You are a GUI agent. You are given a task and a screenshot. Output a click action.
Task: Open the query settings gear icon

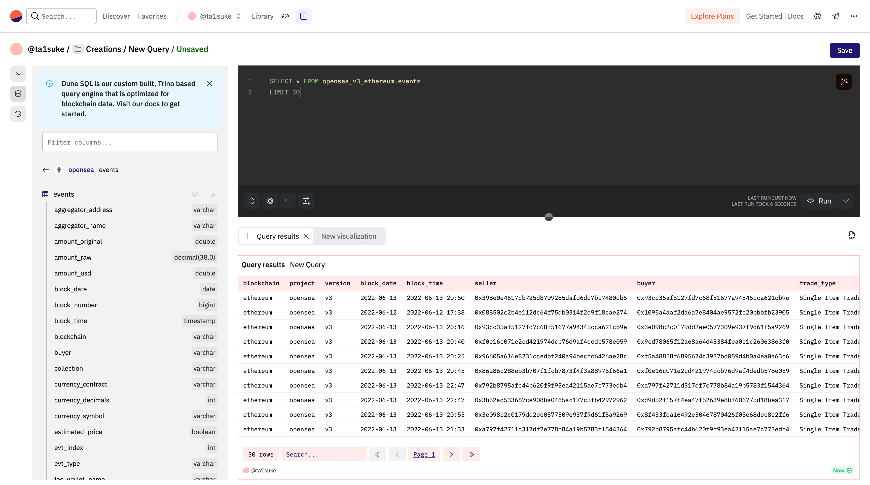coord(270,201)
